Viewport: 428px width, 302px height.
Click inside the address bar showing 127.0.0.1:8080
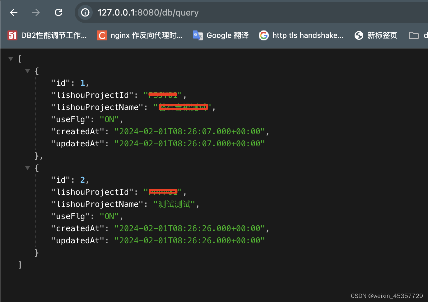pos(148,12)
